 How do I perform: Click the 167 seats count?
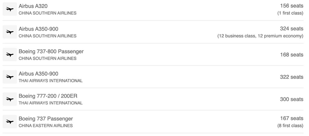(x=292, y=118)
